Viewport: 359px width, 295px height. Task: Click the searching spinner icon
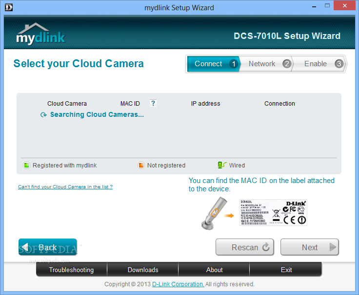coord(43,115)
